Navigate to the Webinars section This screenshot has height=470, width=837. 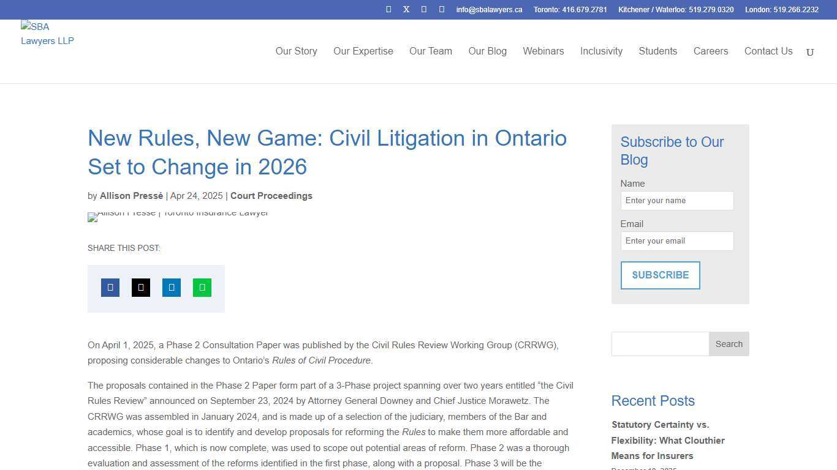pyautogui.click(x=543, y=51)
